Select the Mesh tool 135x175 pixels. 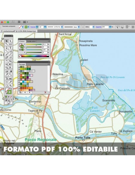point(7,71)
